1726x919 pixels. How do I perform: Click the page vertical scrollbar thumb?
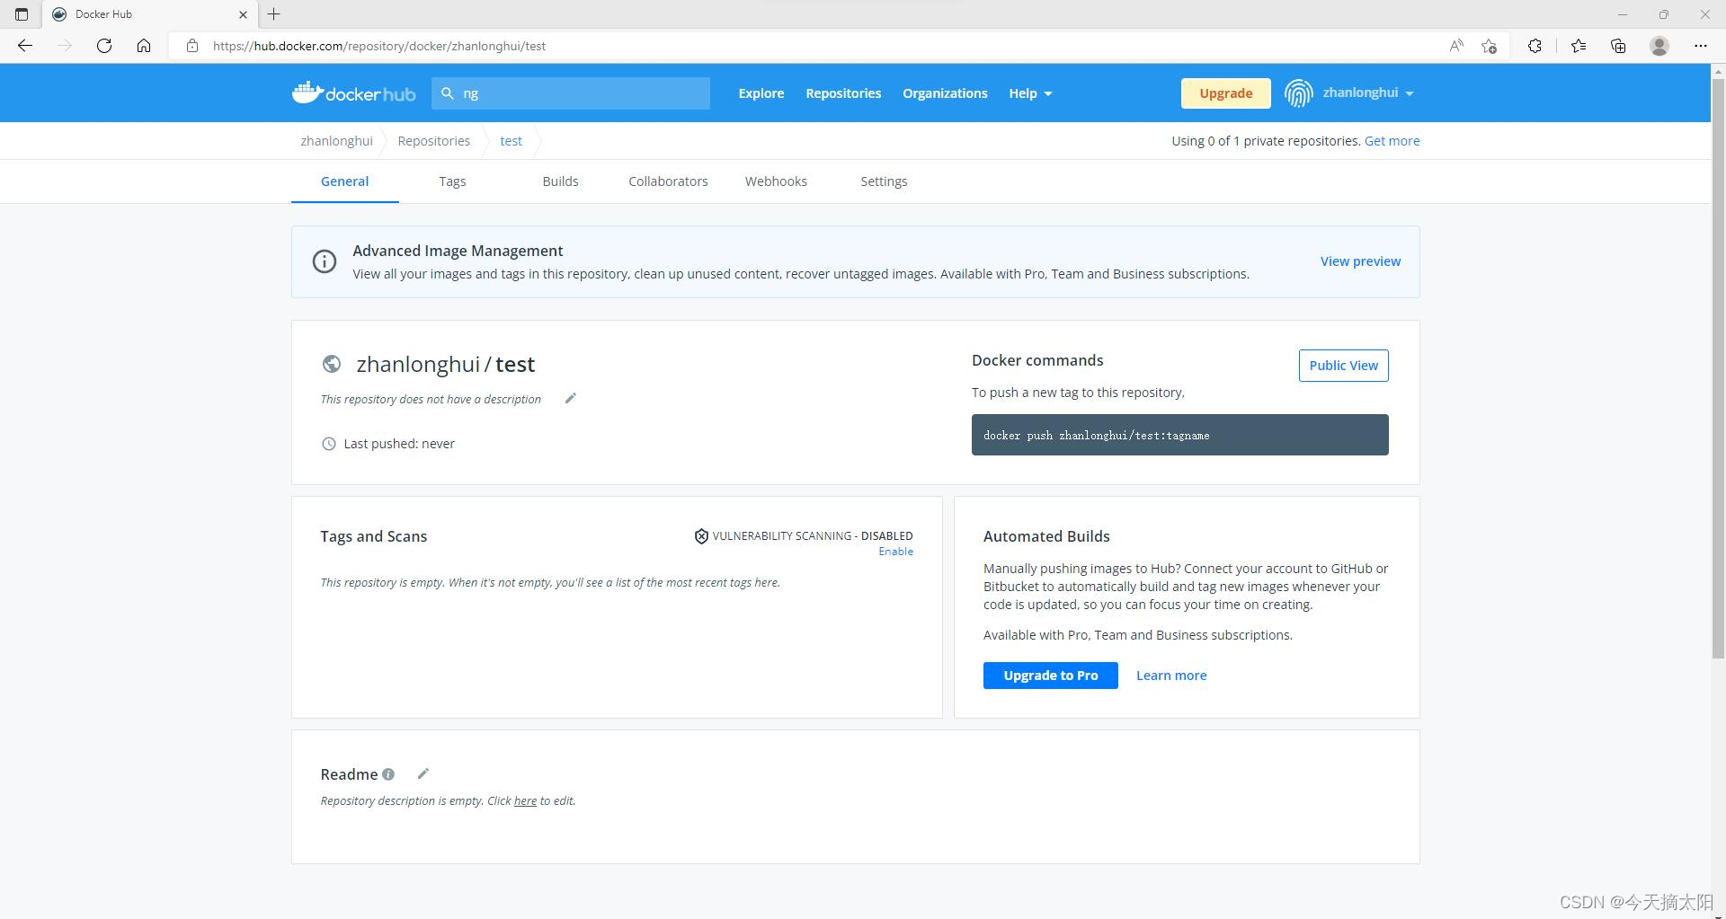[1718, 368]
